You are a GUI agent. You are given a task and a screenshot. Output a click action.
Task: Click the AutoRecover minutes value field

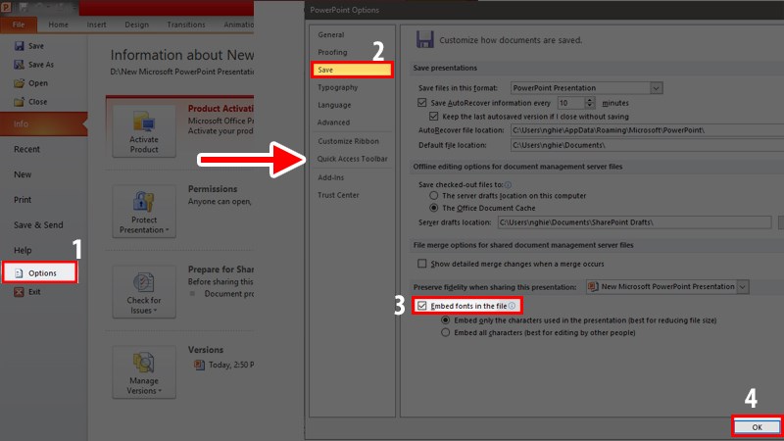571,103
